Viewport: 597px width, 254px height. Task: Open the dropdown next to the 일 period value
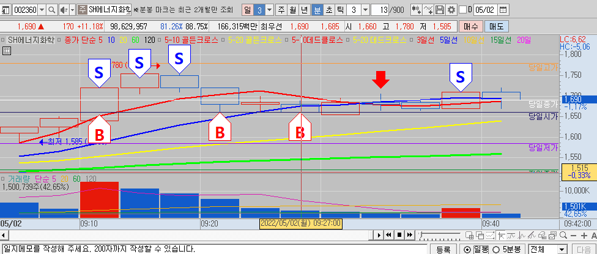269,10
